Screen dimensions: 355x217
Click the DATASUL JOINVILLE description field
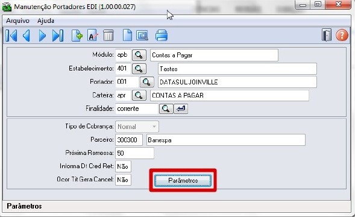[237, 82]
